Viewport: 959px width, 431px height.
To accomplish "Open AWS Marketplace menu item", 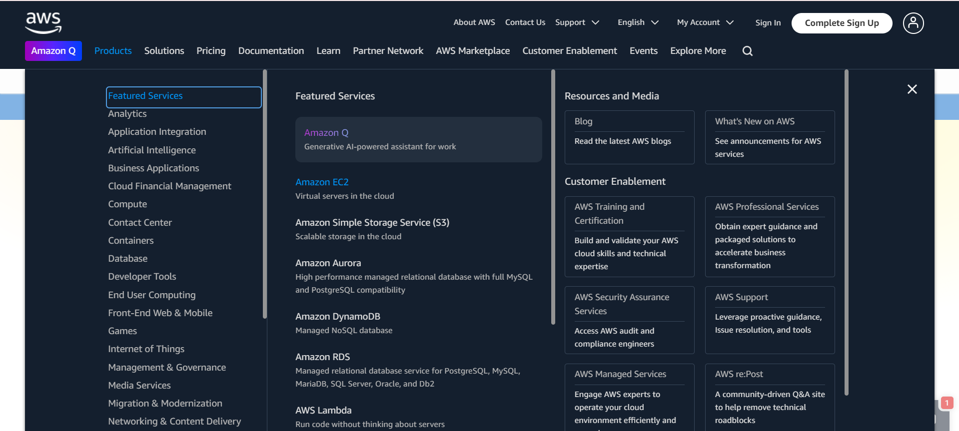I will (473, 51).
